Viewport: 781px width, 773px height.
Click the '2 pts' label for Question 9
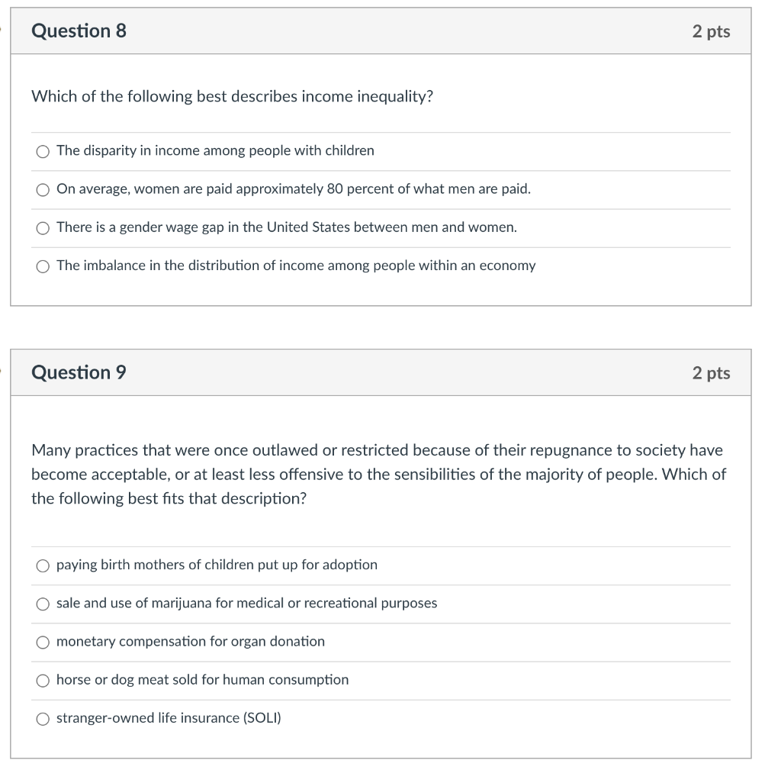tap(712, 373)
